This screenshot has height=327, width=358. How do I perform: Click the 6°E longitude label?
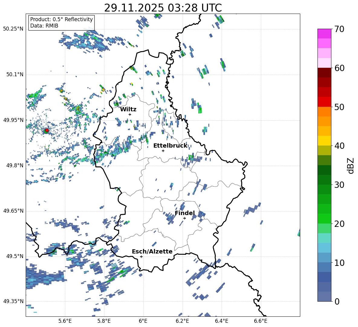pos(143,321)
